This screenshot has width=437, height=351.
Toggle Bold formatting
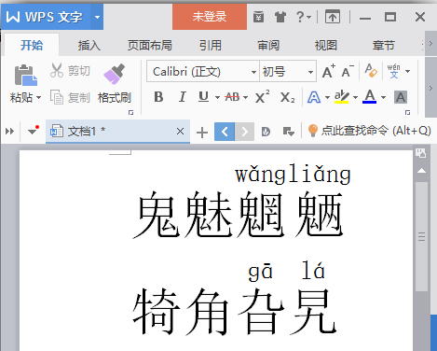pyautogui.click(x=158, y=97)
